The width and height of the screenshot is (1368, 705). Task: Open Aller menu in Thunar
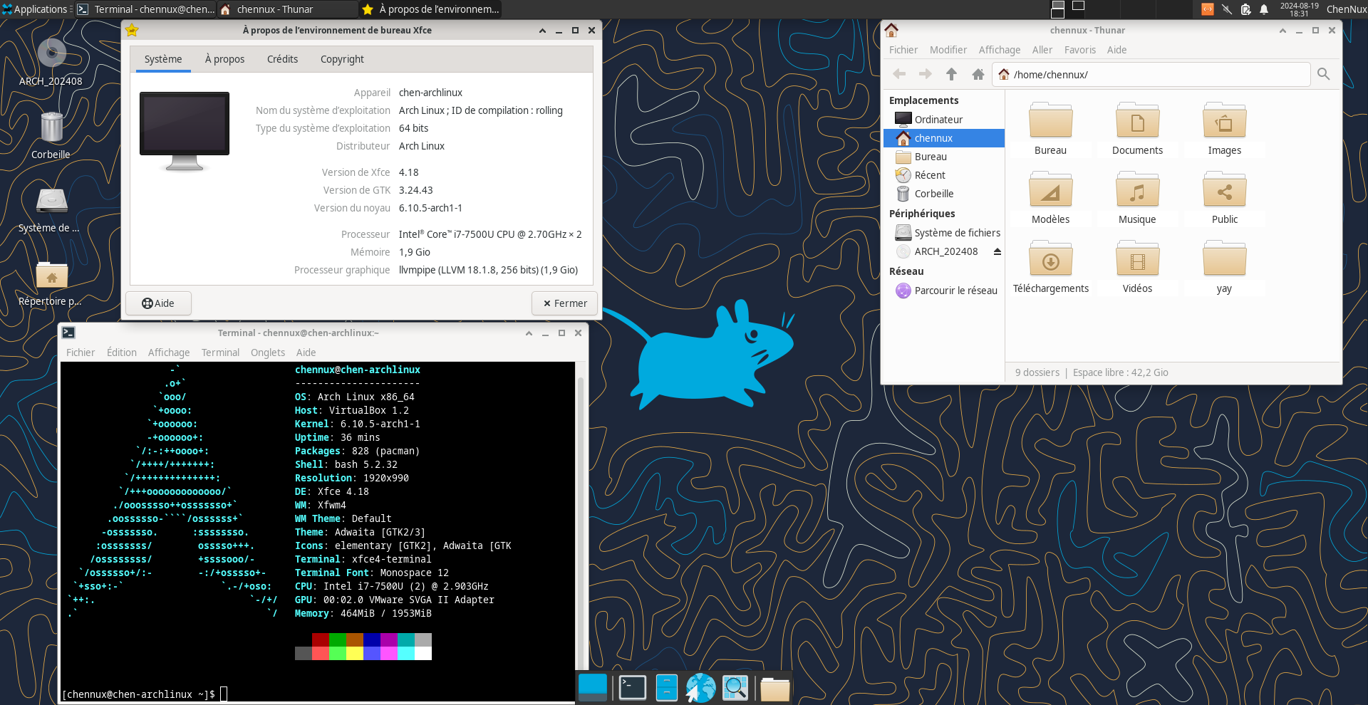pyautogui.click(x=1042, y=50)
